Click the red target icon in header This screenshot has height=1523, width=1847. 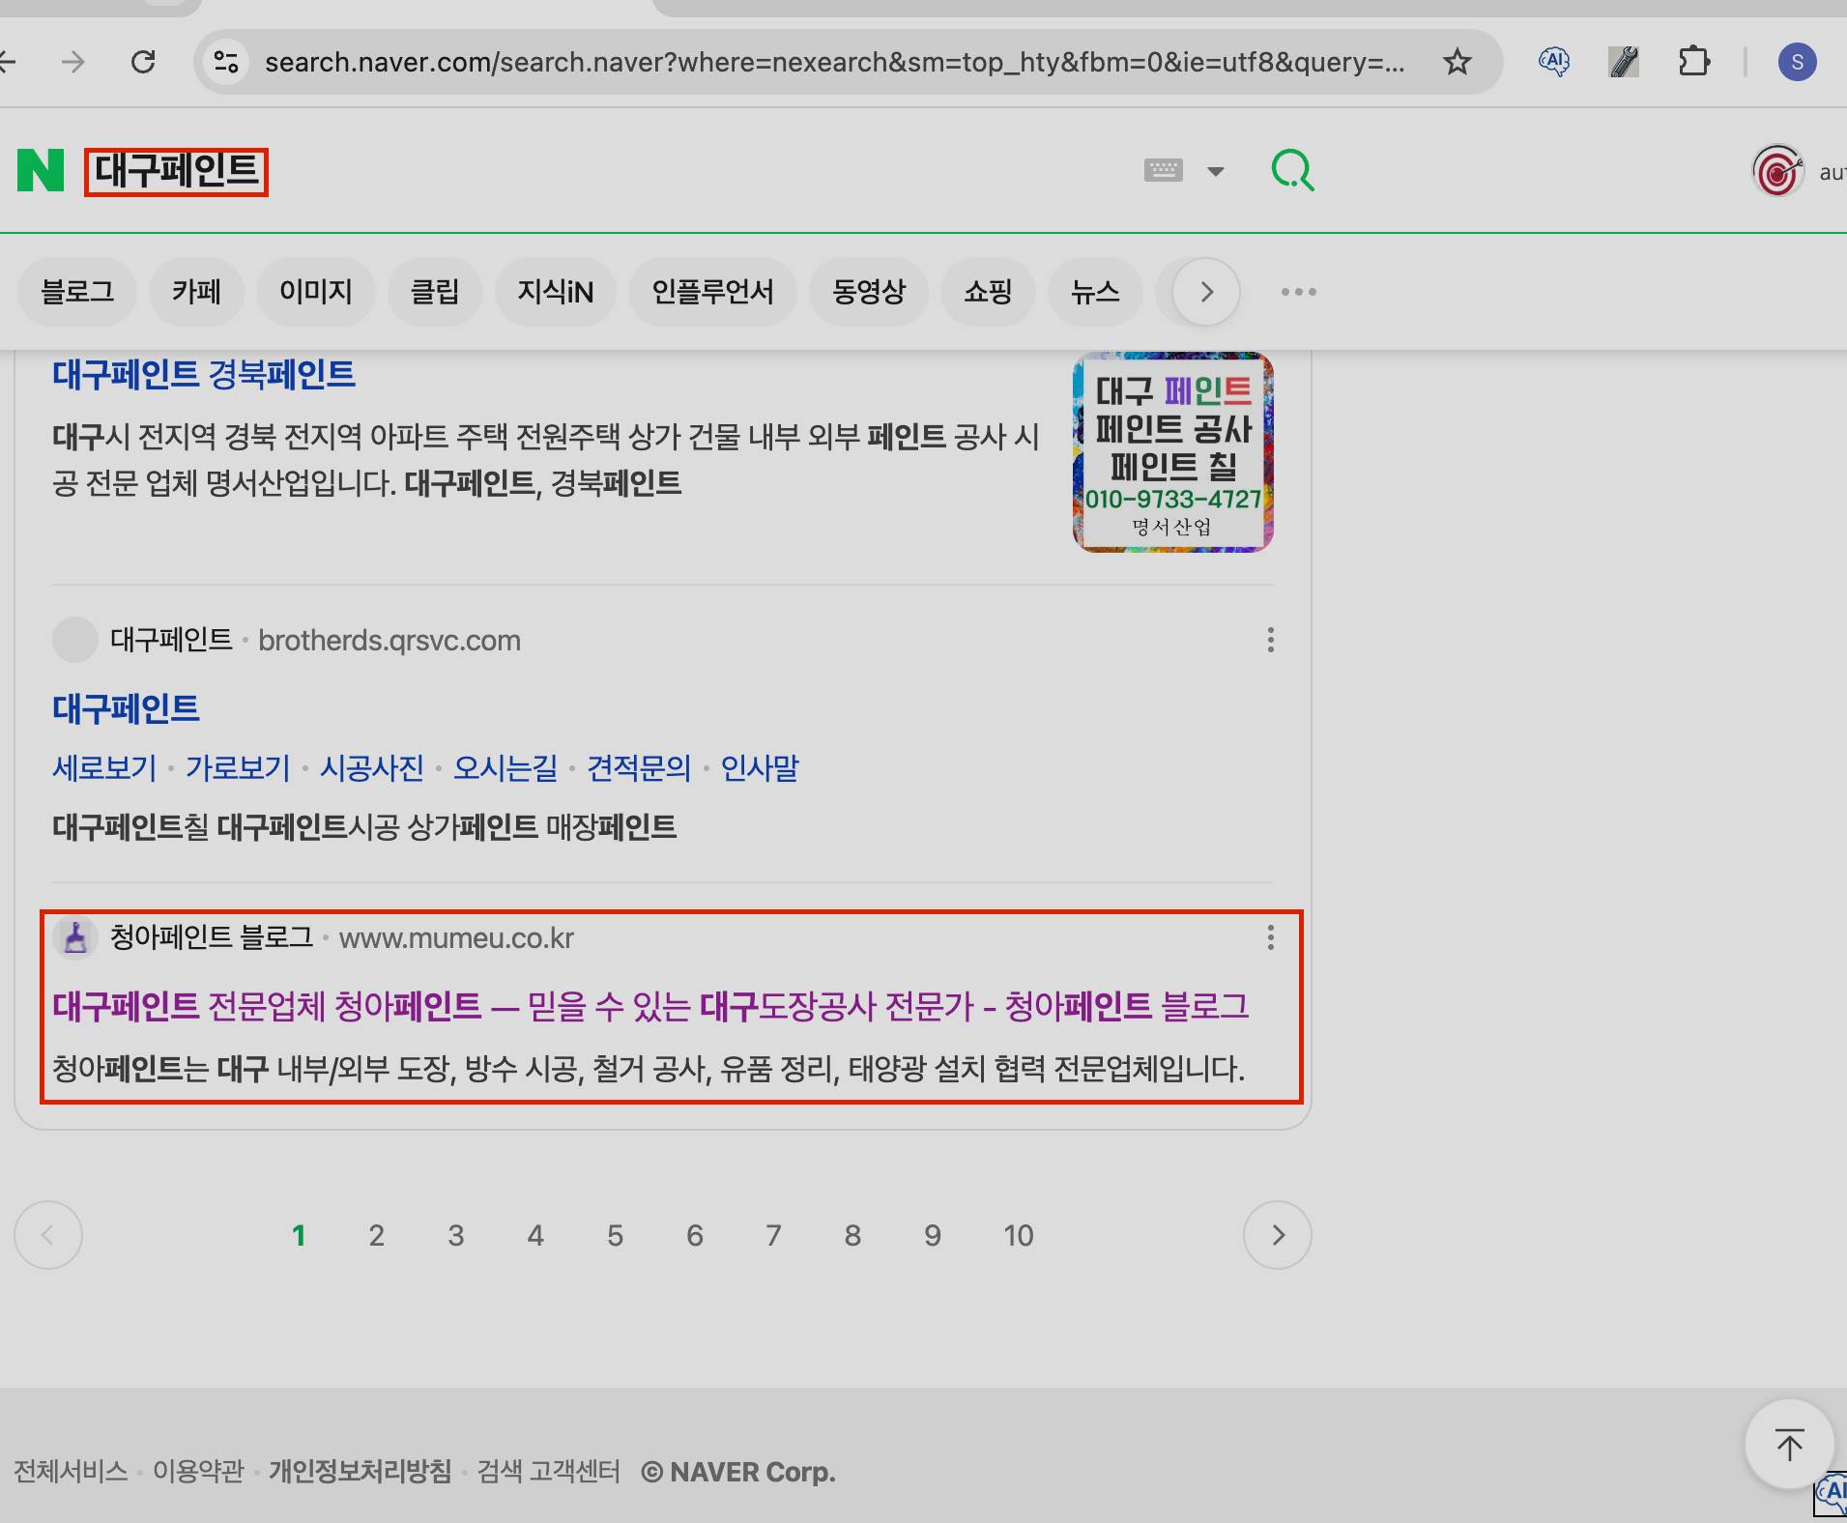[1777, 172]
